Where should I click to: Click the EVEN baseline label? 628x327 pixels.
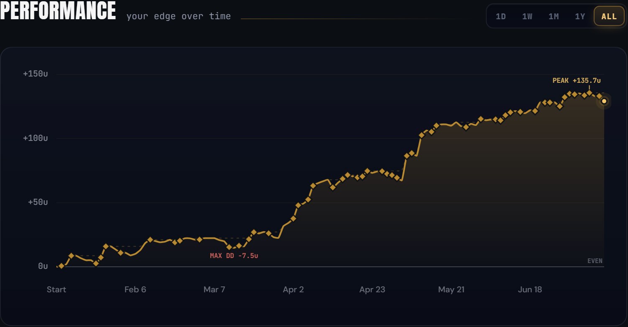[595, 261]
